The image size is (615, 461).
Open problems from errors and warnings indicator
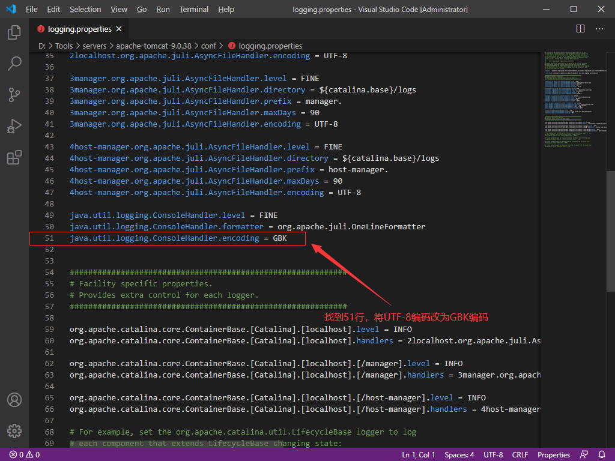coord(24,455)
